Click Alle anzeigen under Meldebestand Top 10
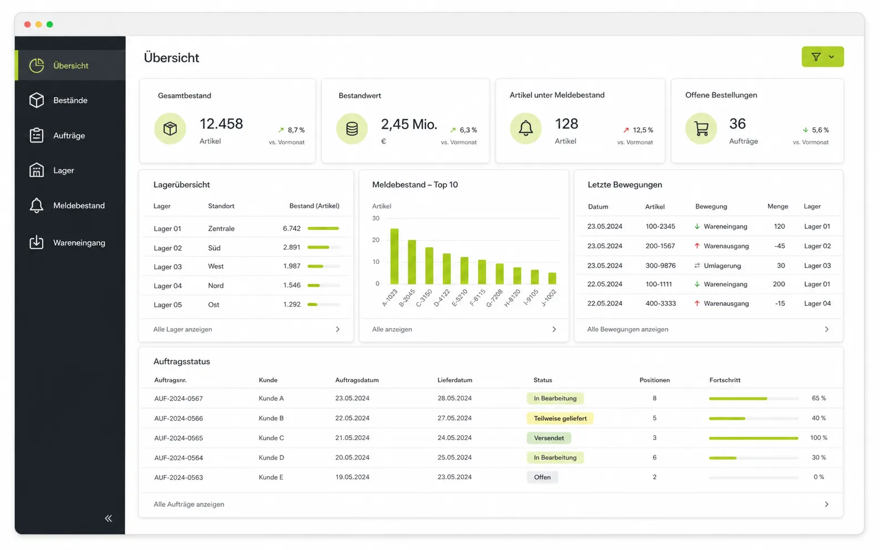 (x=392, y=329)
